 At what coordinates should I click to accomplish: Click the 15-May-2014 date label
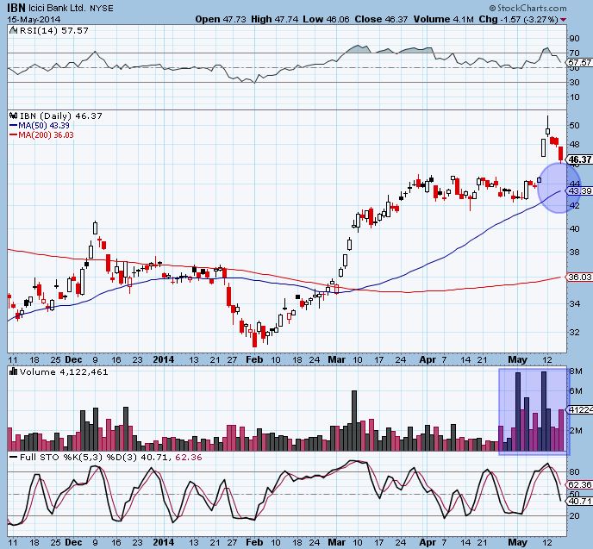[34, 19]
